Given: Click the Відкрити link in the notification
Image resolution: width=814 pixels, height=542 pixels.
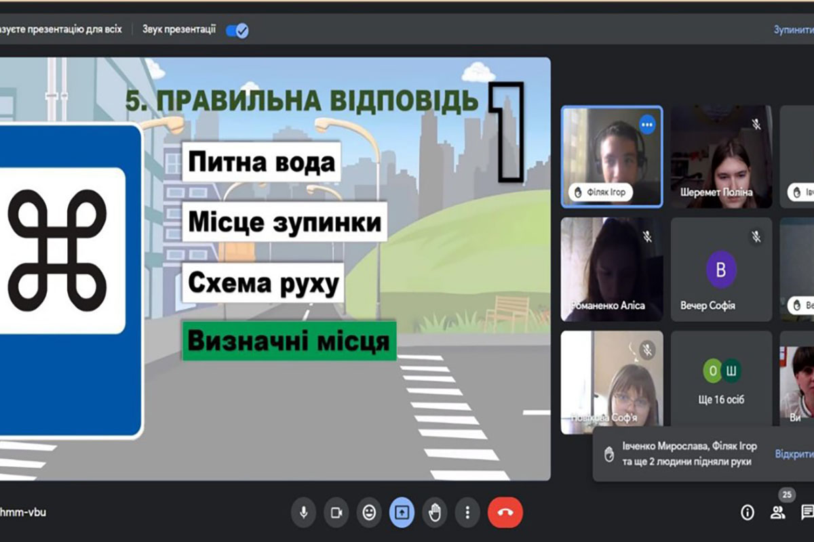Looking at the screenshot, I should tap(794, 454).
